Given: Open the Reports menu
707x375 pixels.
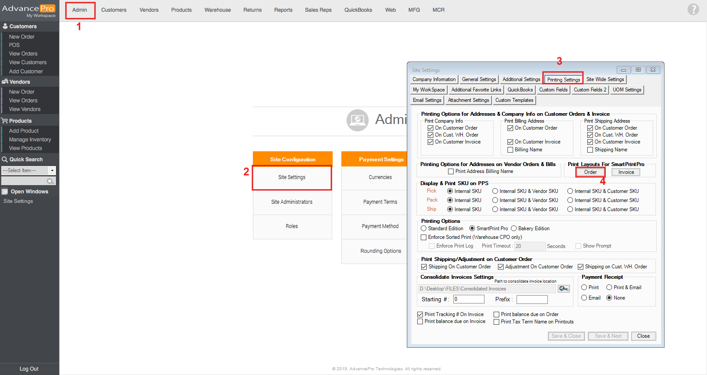Looking at the screenshot, I should coord(283,10).
